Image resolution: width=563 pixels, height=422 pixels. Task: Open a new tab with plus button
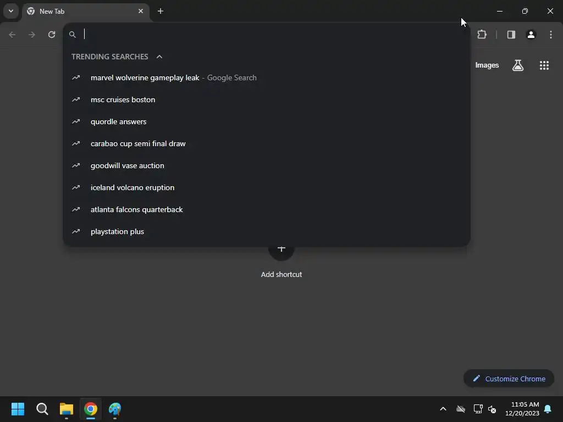[161, 11]
